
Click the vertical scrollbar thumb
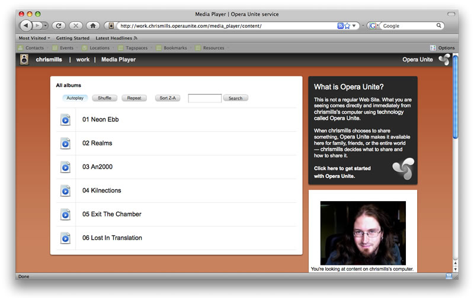pyautogui.click(x=455, y=98)
